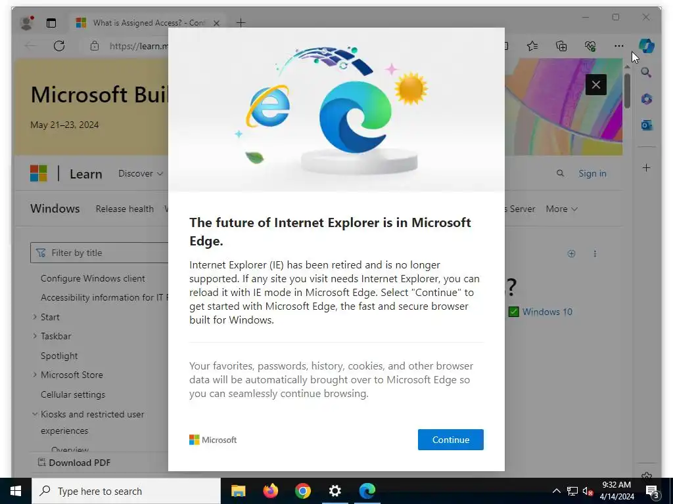Screen dimensions: 673x504
Task: Open the Windows Start menu
Action: click(x=16, y=491)
